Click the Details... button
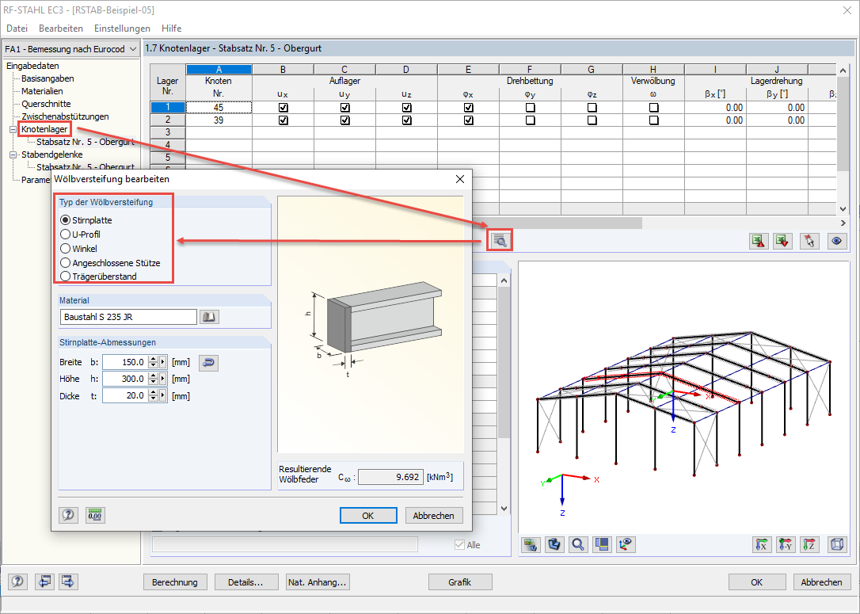 245,582
